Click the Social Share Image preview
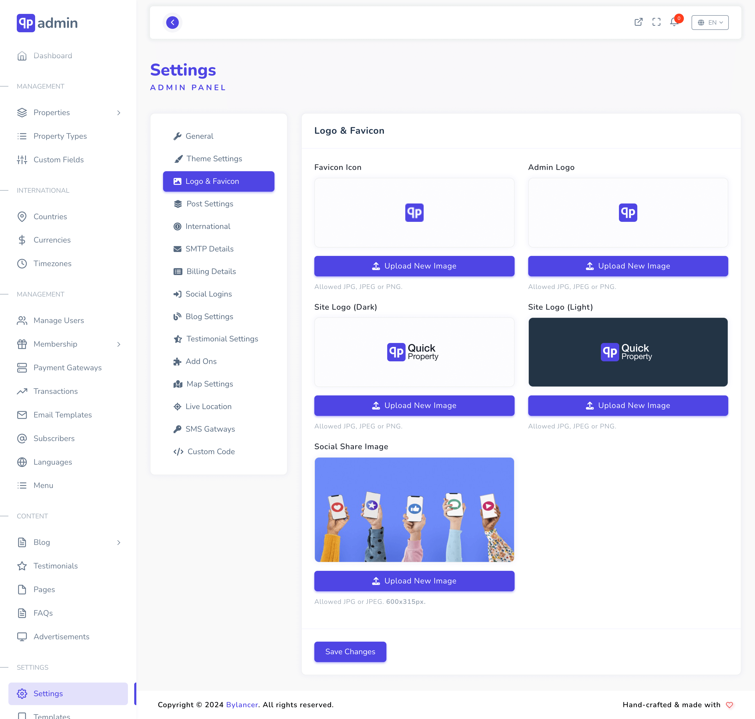 tap(414, 510)
